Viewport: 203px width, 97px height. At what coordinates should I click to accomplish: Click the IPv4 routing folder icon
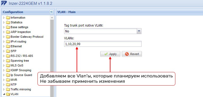point(8,41)
